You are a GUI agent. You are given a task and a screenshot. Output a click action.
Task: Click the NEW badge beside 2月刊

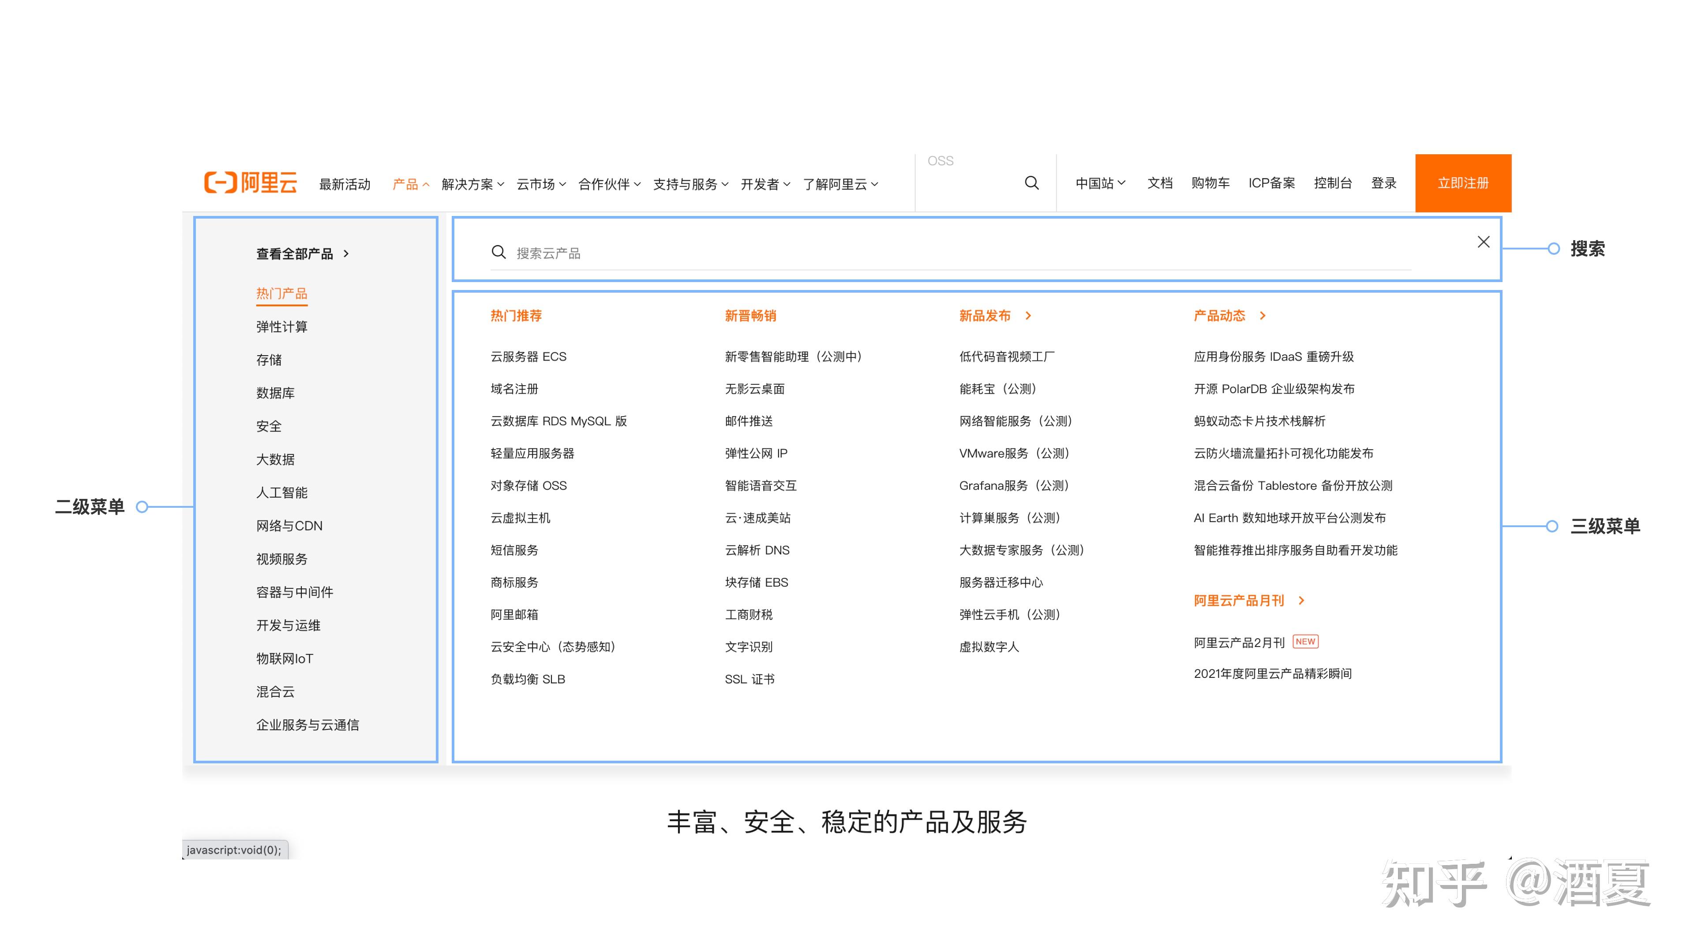[1305, 642]
